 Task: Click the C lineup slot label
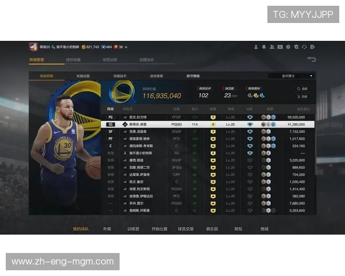(x=110, y=146)
